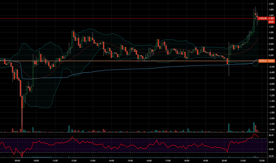Click the RSI 40.00 scale label

(271, 149)
